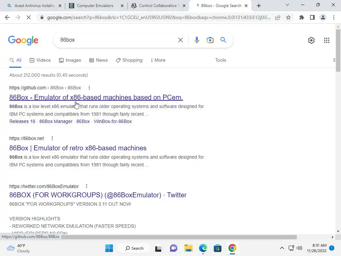Go back to the previous page

(x=7, y=17)
